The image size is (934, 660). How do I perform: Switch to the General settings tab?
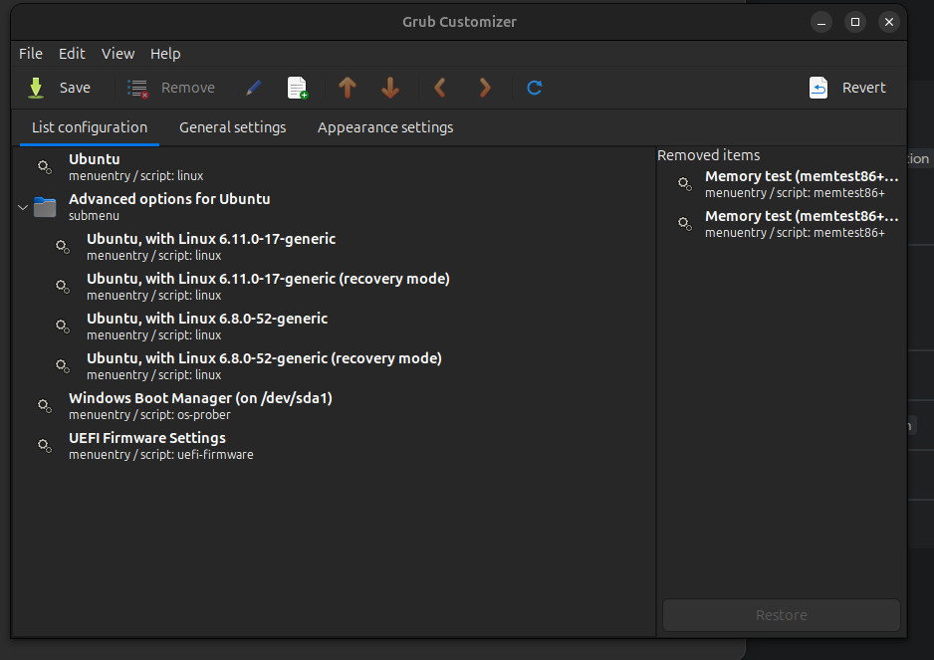[232, 127]
